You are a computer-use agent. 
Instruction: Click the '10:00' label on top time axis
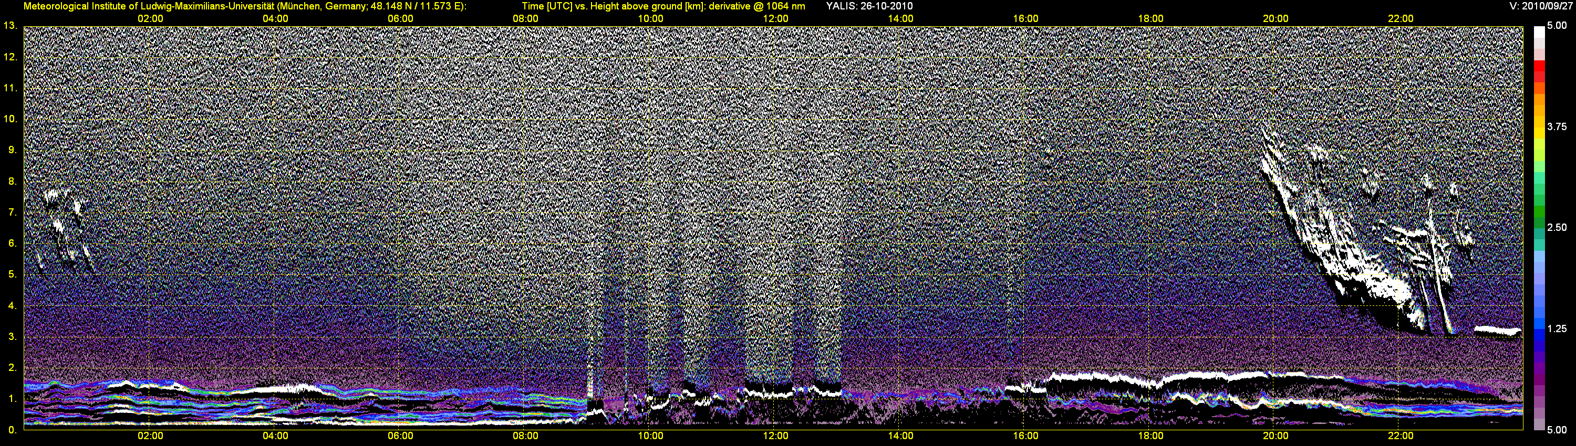tap(650, 19)
